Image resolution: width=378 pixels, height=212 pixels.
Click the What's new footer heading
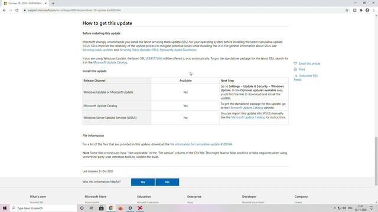pos(38,197)
